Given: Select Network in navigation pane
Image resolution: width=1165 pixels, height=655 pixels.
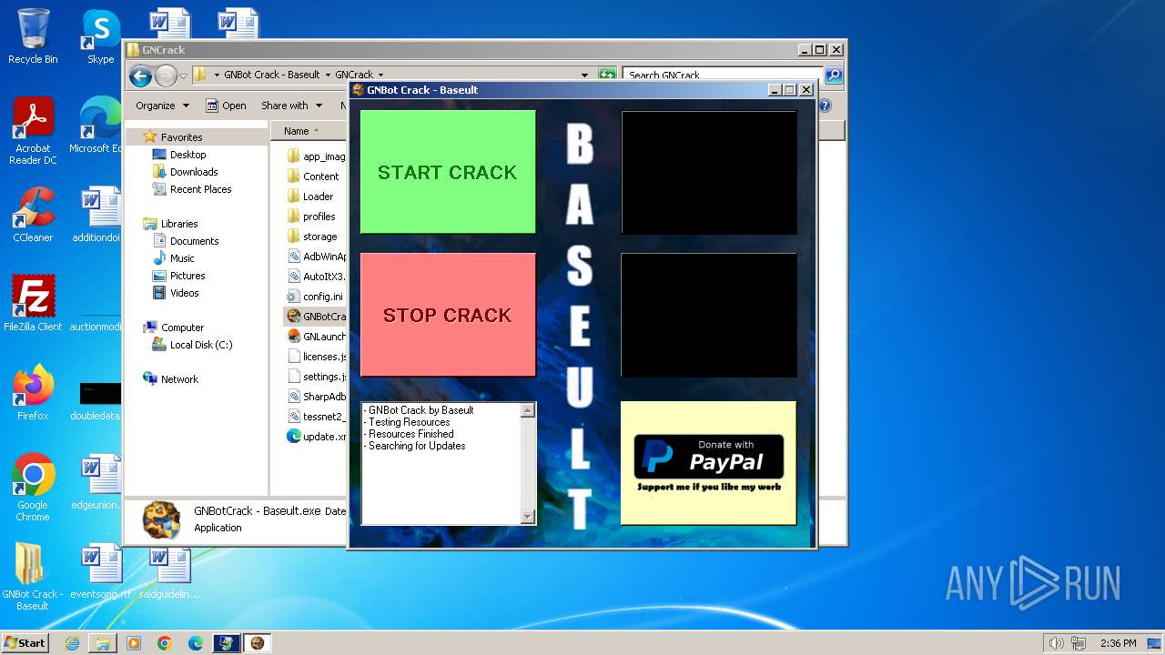Looking at the screenshot, I should [179, 379].
